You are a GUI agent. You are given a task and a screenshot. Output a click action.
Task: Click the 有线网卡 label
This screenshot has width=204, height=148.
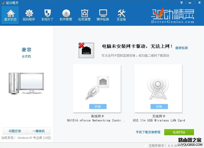98,116
